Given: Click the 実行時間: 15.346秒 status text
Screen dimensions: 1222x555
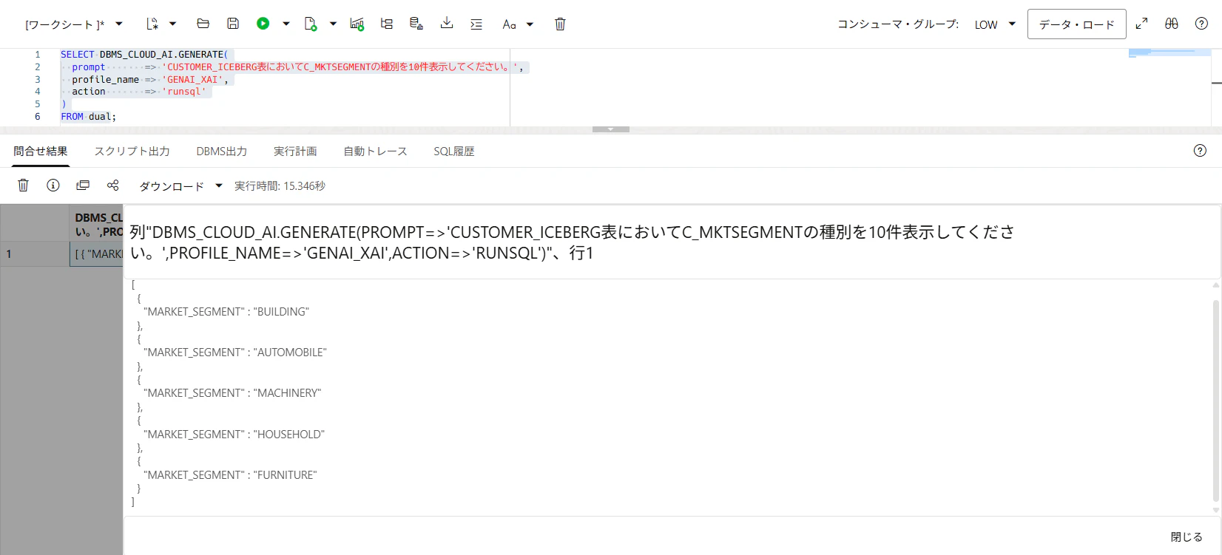Looking at the screenshot, I should click(x=280, y=186).
